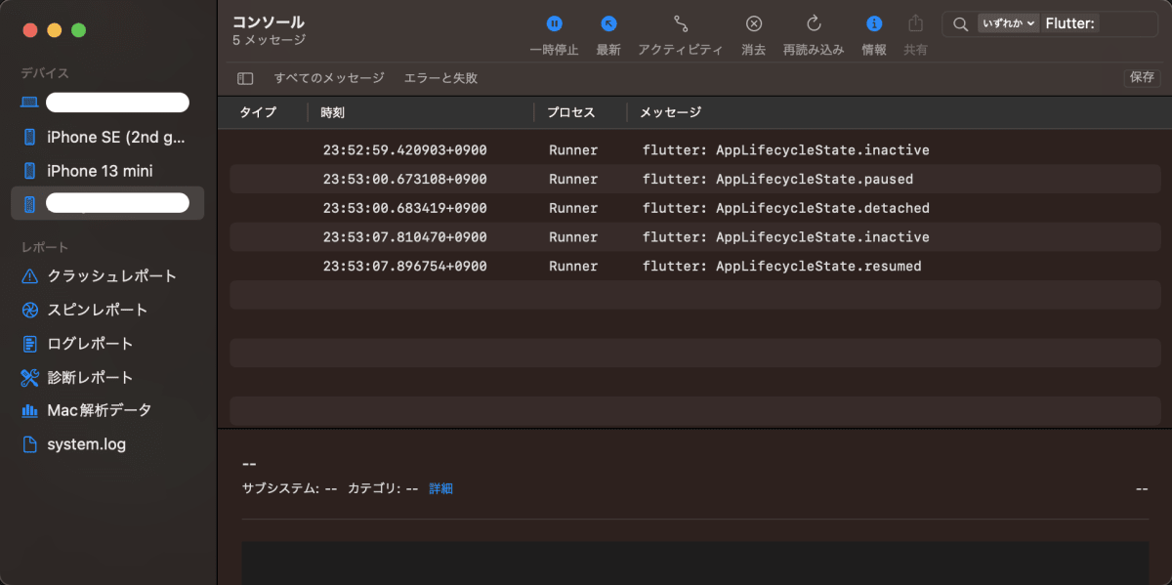Click the プロセス column header

click(x=571, y=112)
